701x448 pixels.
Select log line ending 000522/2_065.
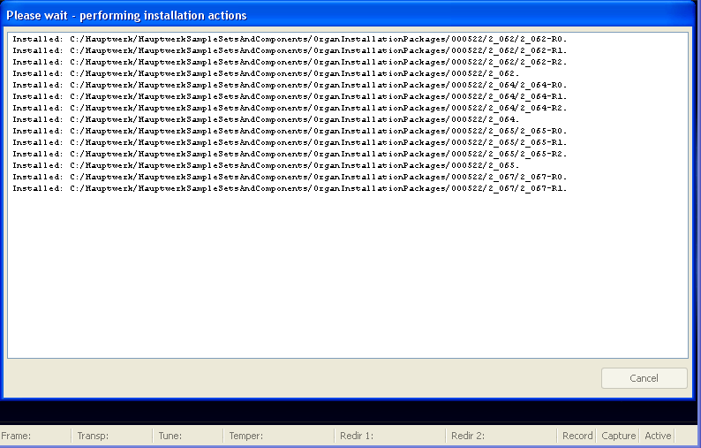point(266,165)
